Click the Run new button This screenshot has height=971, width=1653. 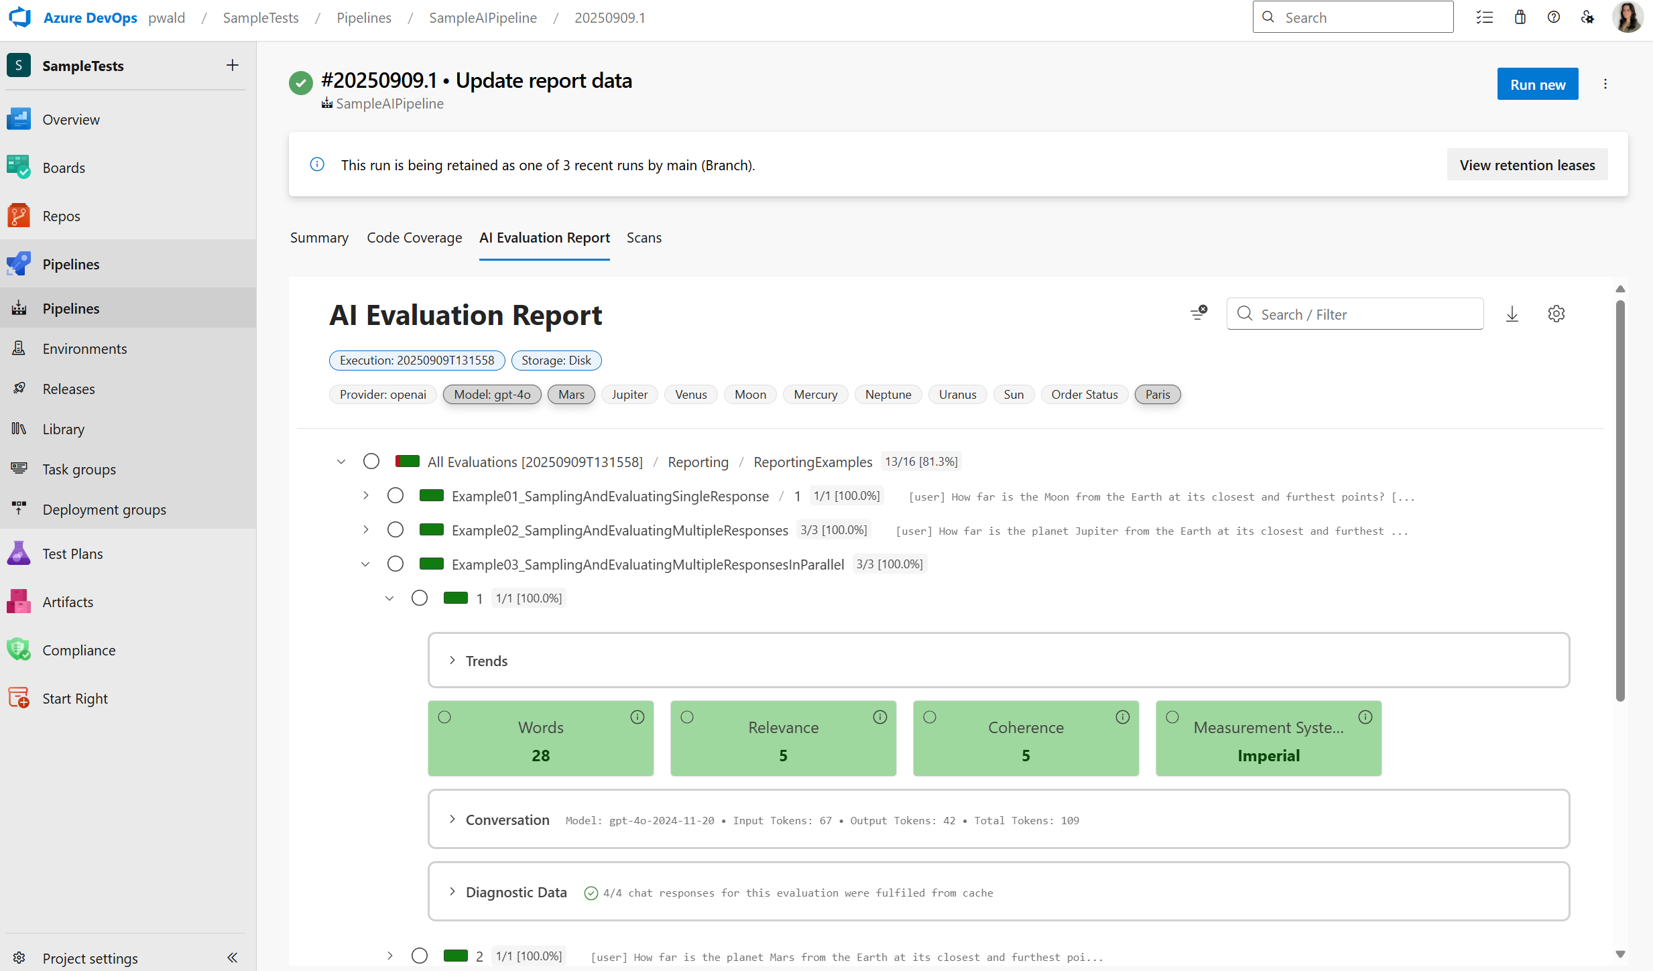(x=1537, y=84)
